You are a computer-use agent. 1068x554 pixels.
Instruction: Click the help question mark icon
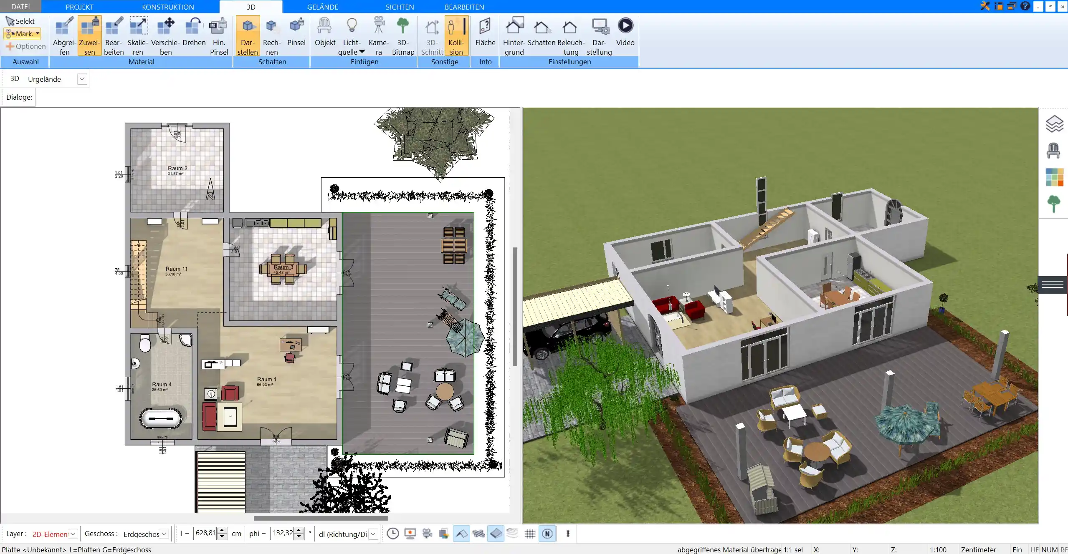(1025, 6)
